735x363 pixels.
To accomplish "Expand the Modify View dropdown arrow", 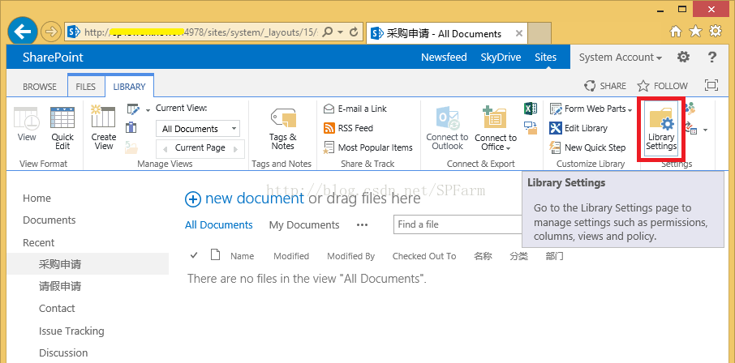I will pos(148,110).
